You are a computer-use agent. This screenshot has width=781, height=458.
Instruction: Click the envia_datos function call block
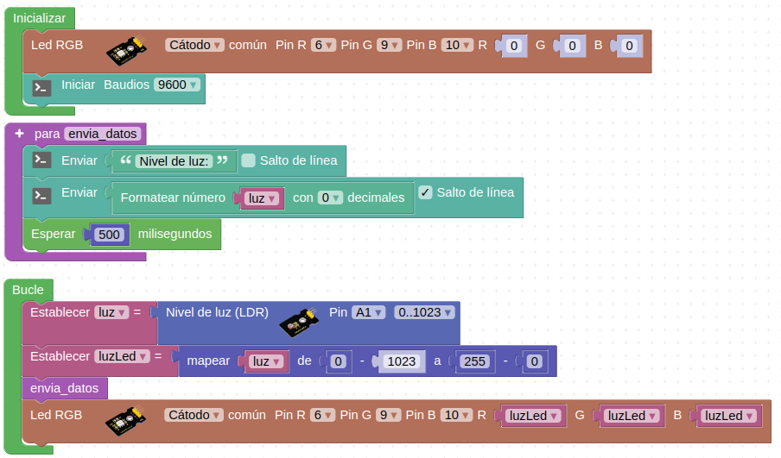pyautogui.click(x=65, y=388)
